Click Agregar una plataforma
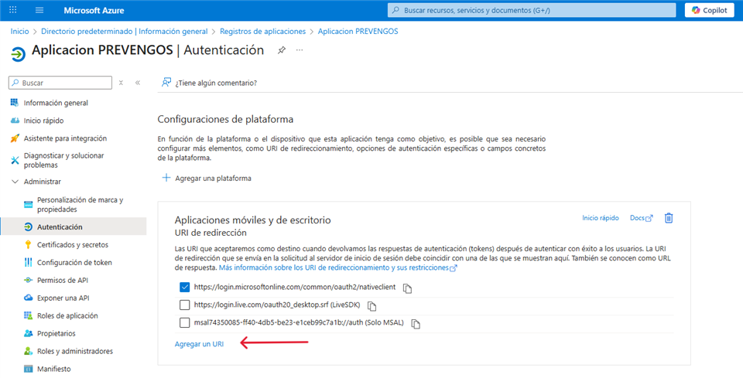The height and width of the screenshot is (378, 743). tap(207, 179)
